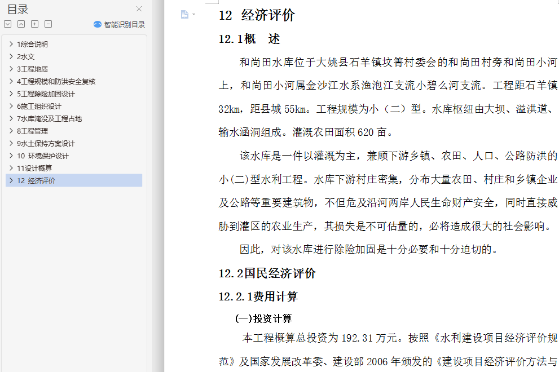Expand the 11设计概算 outline node

pos(11,168)
